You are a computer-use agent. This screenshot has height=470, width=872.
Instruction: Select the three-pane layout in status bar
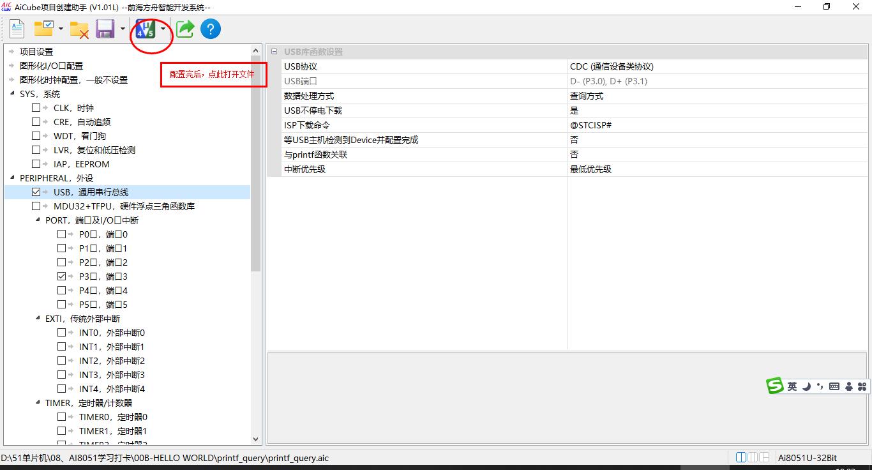coord(753,457)
